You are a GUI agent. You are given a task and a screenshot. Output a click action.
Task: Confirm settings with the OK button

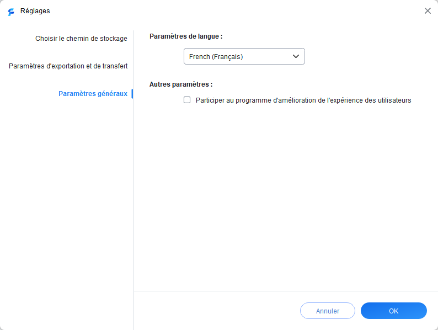[x=393, y=311]
